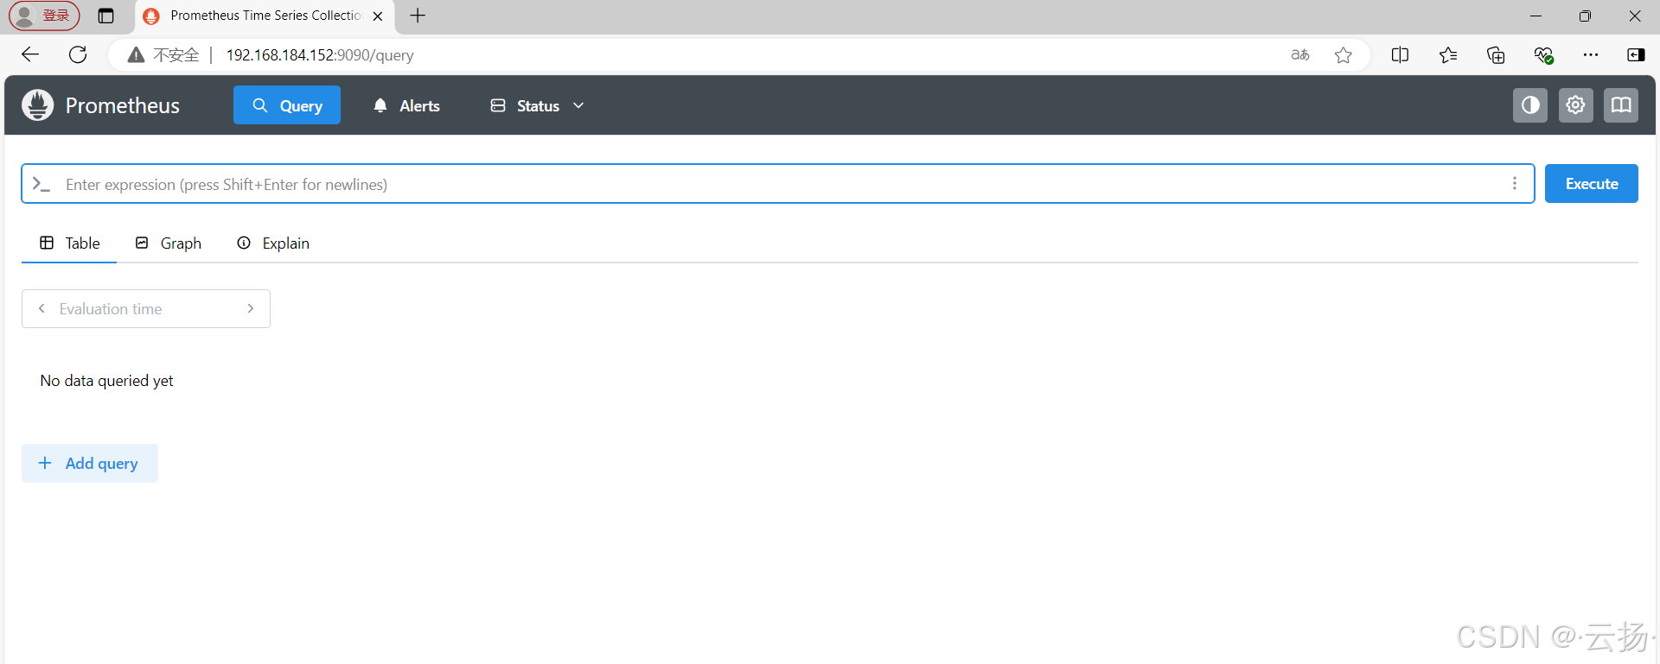Click the Add query button
Image resolution: width=1660 pixels, height=664 pixels.
pos(90,464)
